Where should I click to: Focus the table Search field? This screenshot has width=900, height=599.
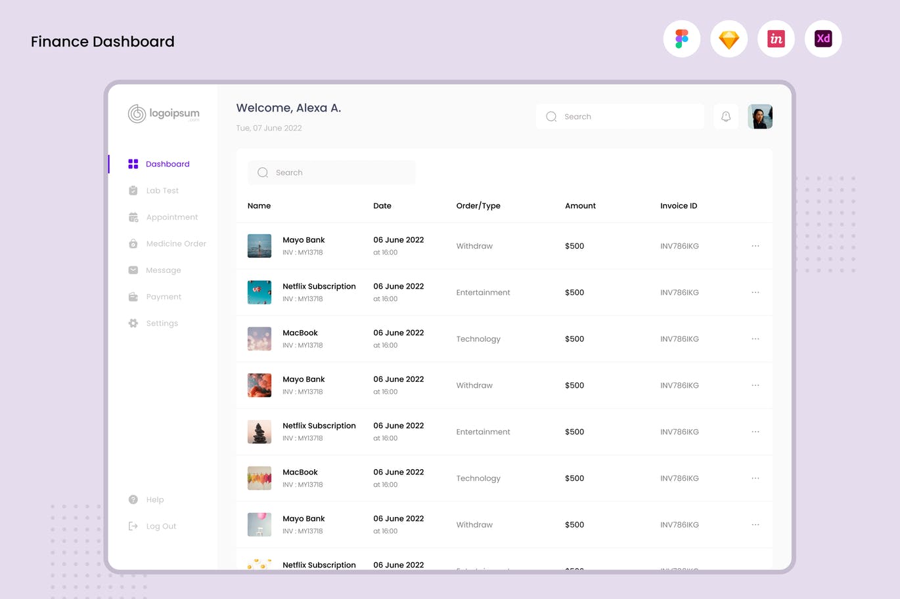pyautogui.click(x=332, y=173)
